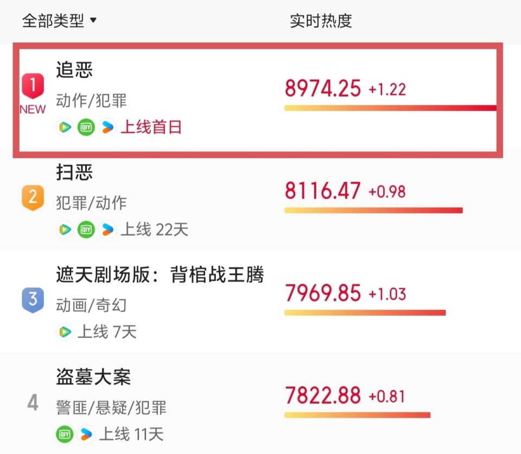Screen dimensions: 521x454
Task: Open the 全部类型 filter dropdown
Action: [x=58, y=21]
